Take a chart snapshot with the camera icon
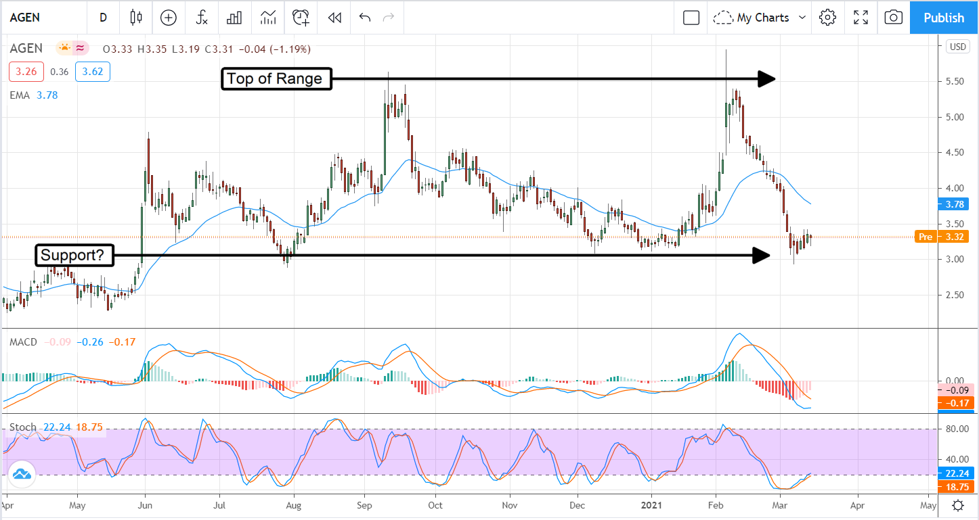979x520 pixels. pos(893,18)
